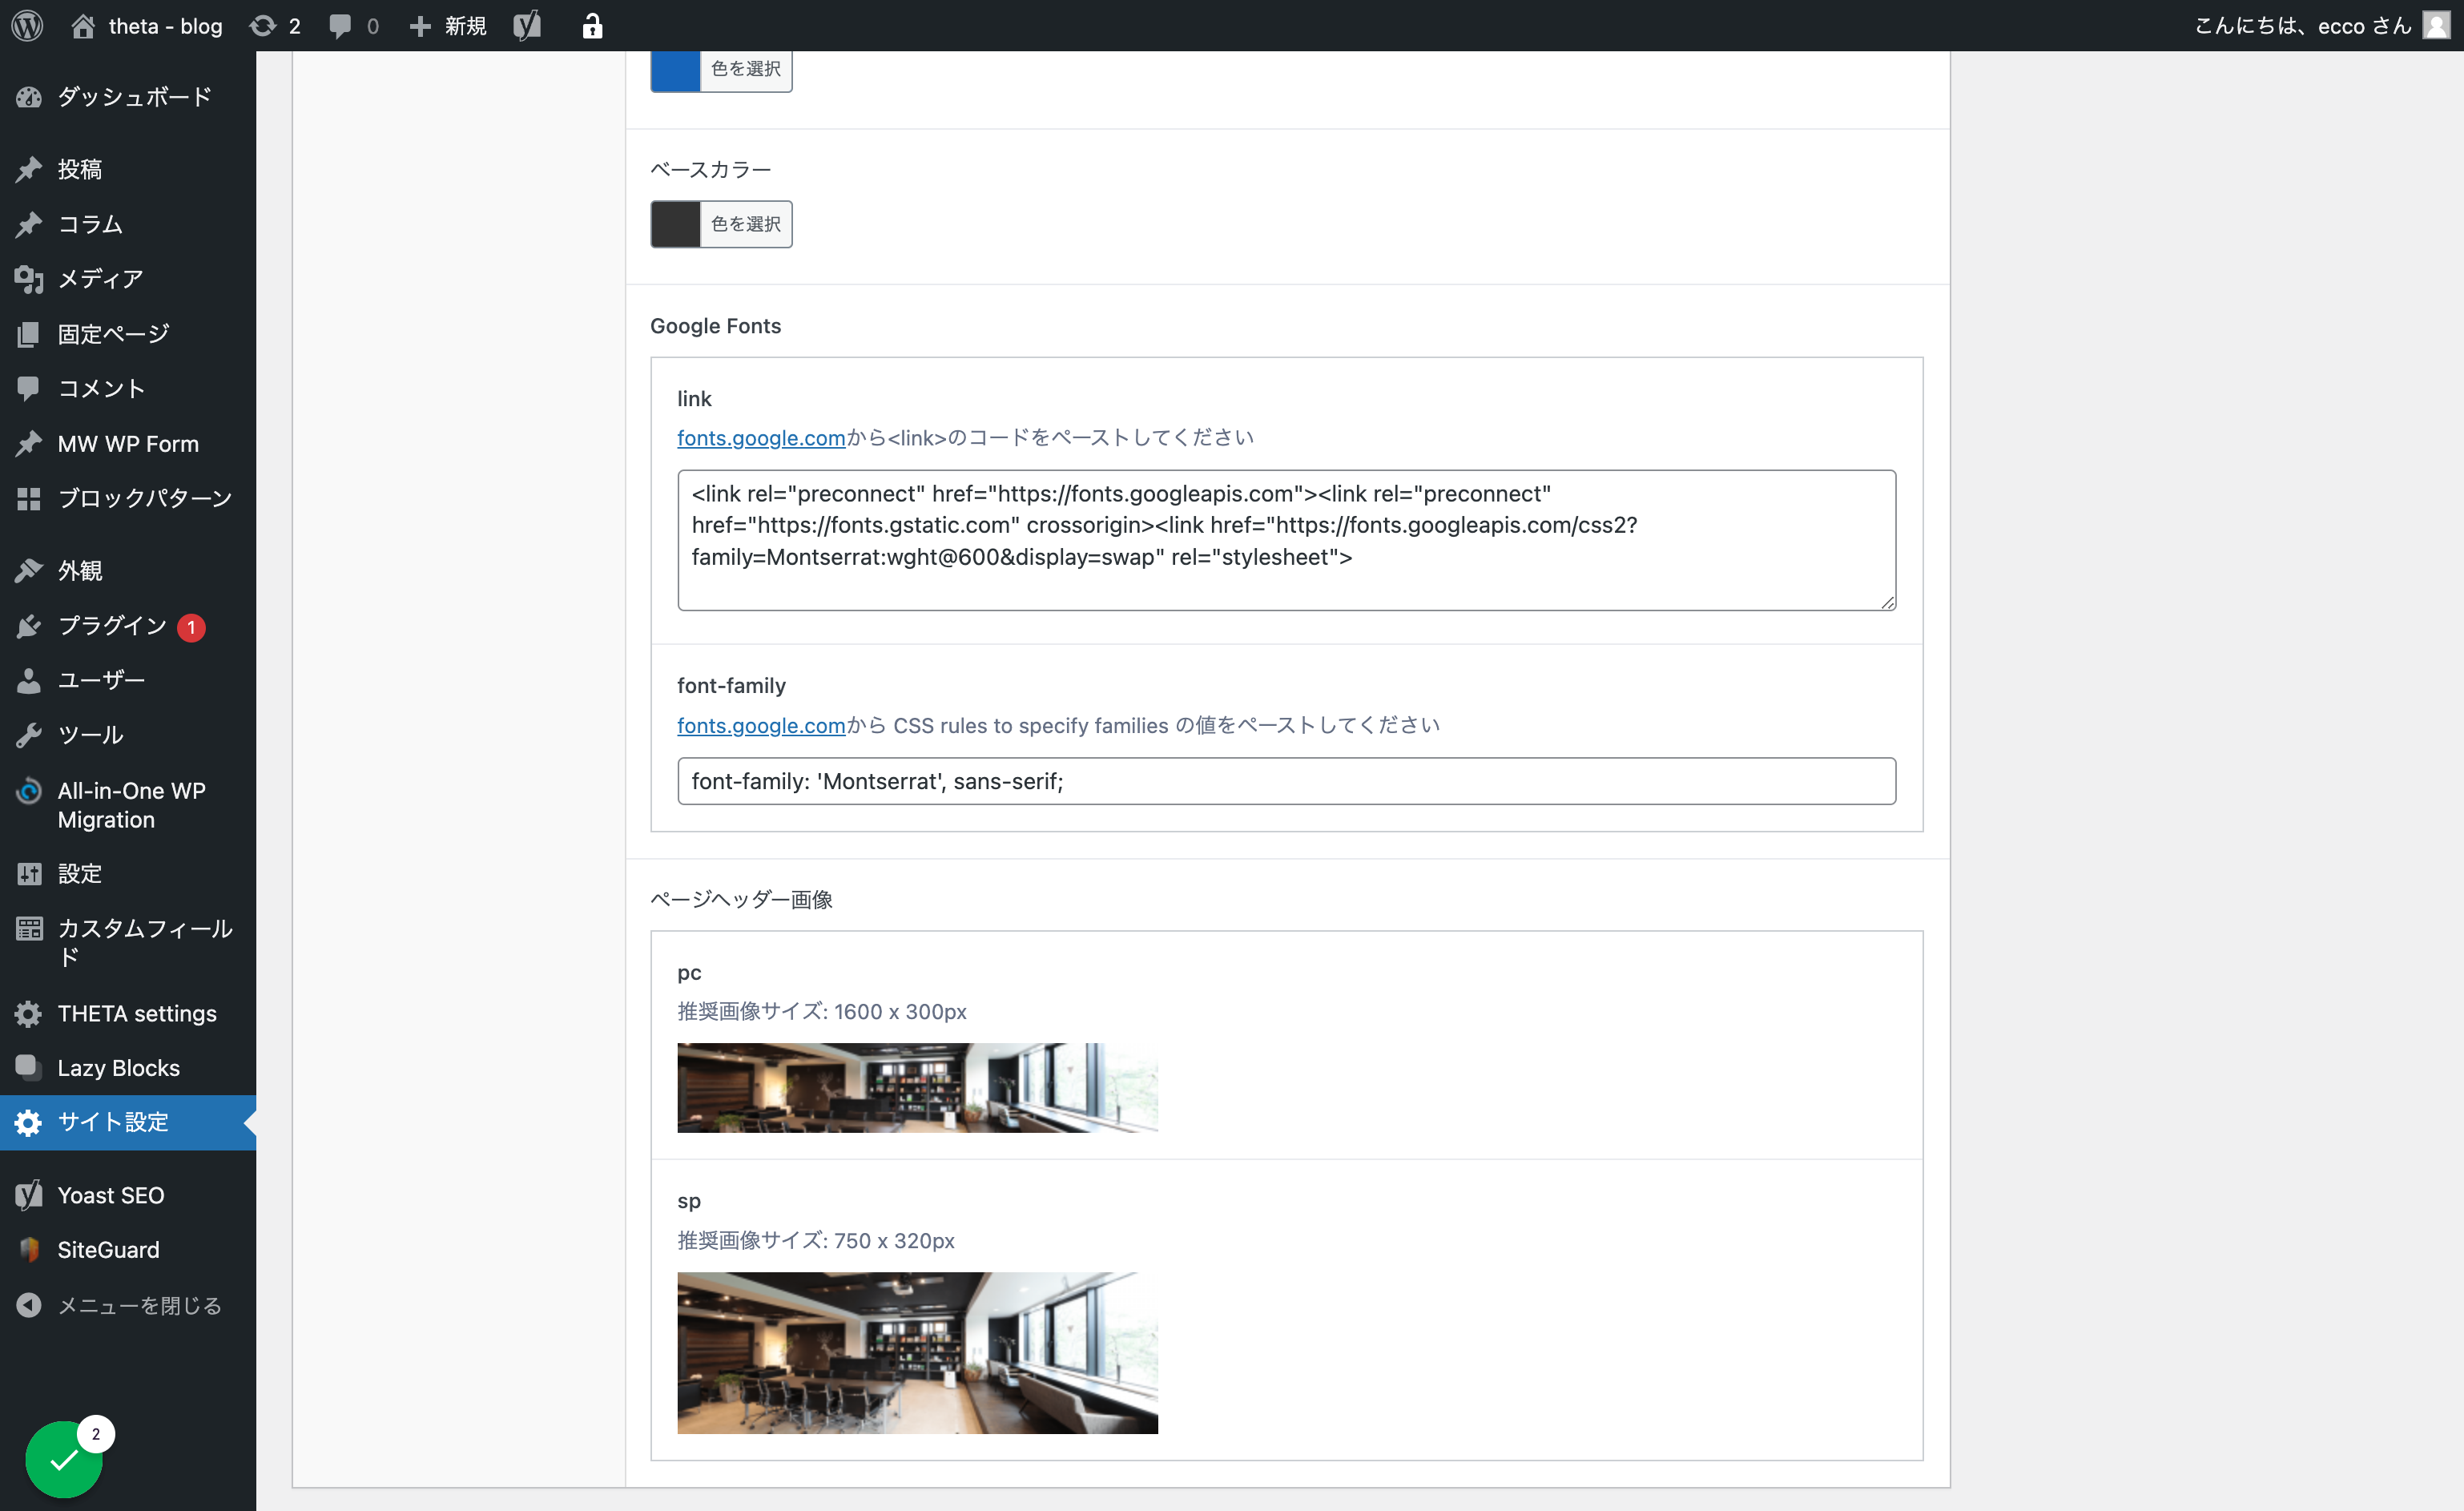
Task: Select the pc page header image thumbnail
Action: [917, 1088]
